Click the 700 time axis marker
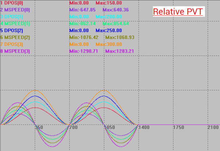The height and width of the screenshot is (151, 220). pyautogui.click(x=73, y=128)
